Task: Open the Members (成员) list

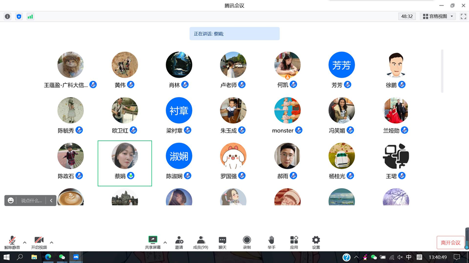Action: click(x=201, y=242)
